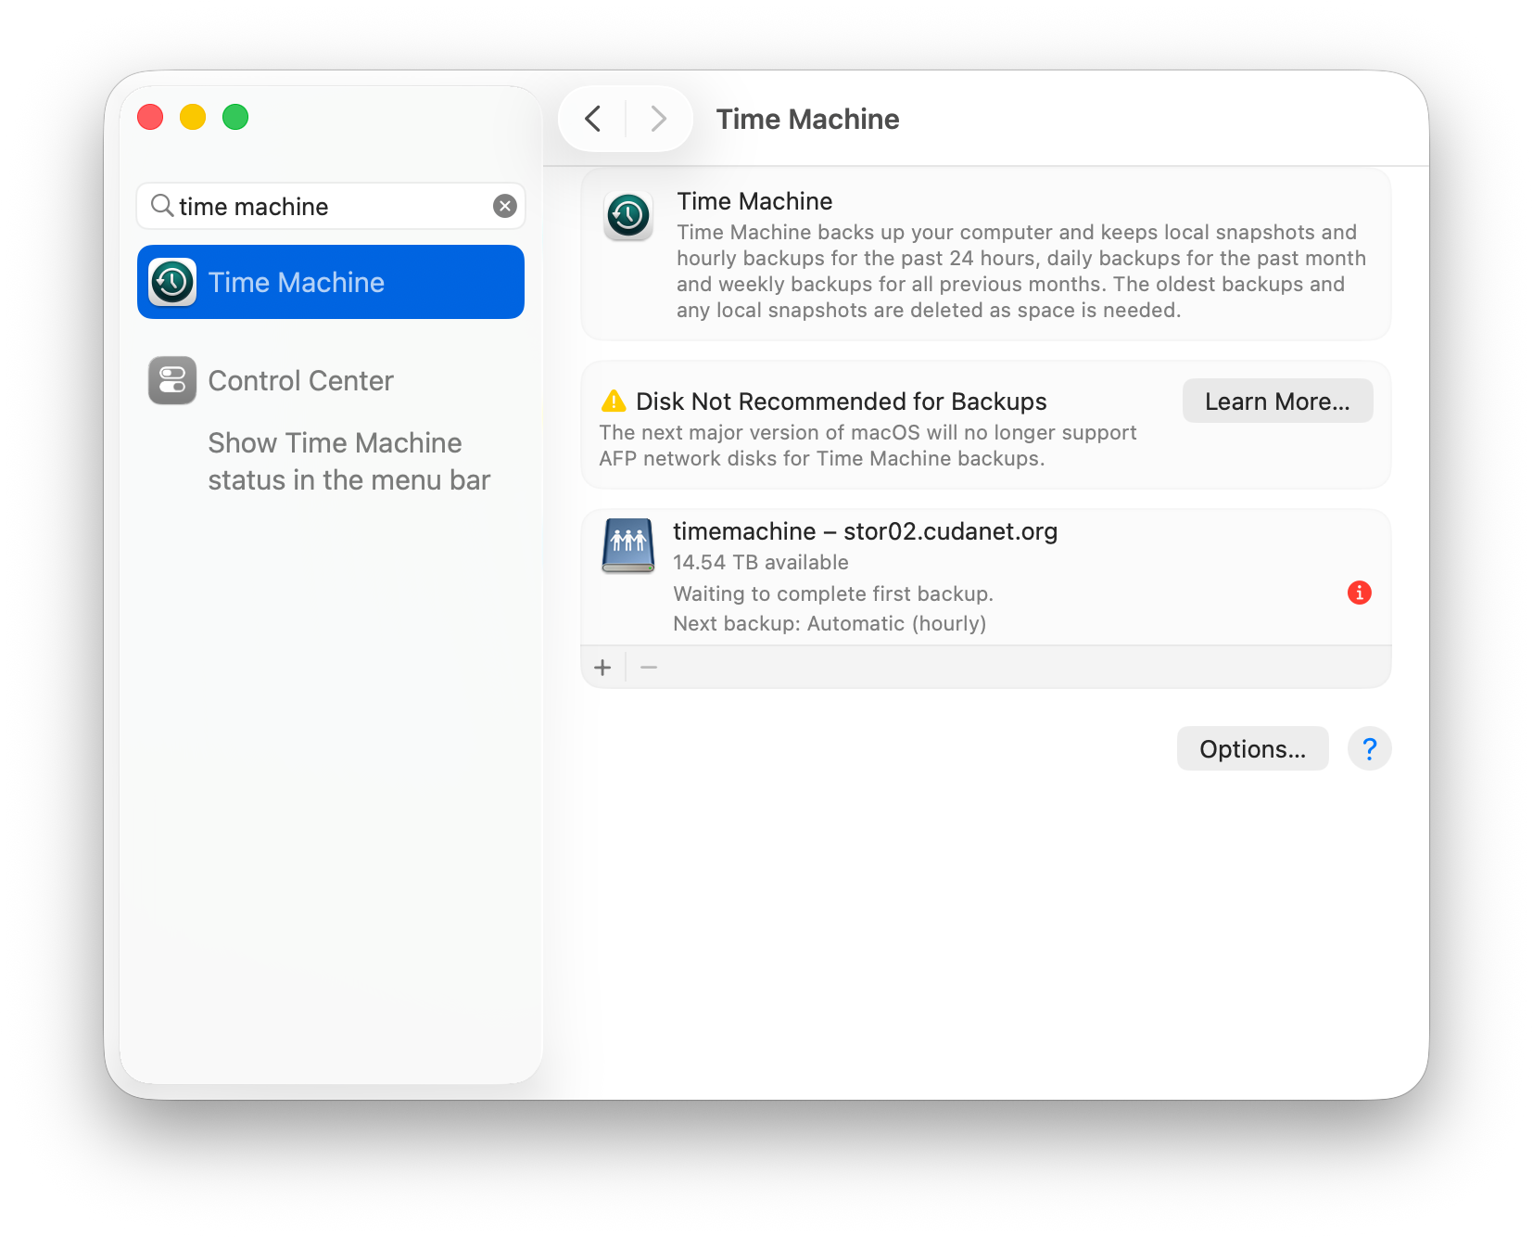Click the Time Machine sidebar clock icon
The width and height of the screenshot is (1533, 1237).
coord(172,282)
